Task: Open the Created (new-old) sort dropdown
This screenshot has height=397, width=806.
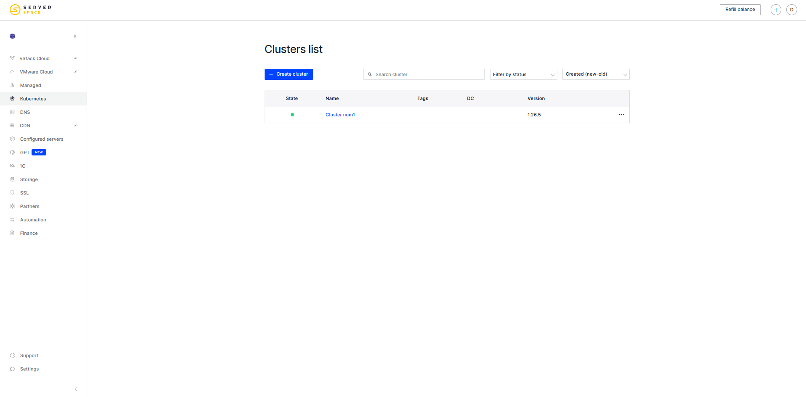Action: pyautogui.click(x=596, y=74)
